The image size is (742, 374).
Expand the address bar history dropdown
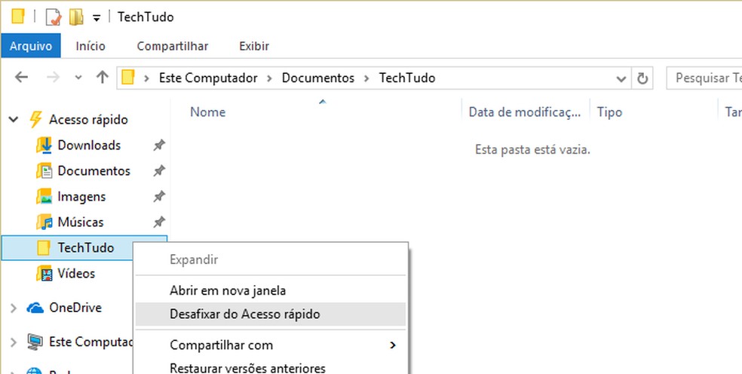pos(621,78)
